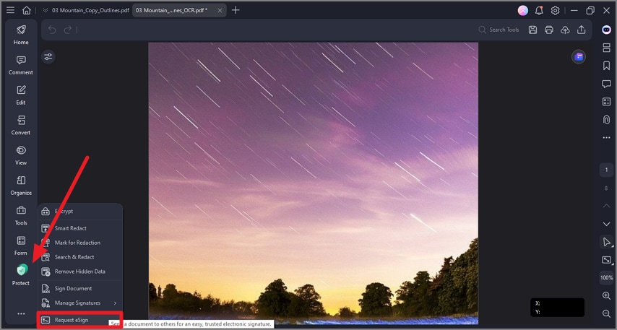Share the document
The height and width of the screenshot is (330, 617).
pos(581,30)
